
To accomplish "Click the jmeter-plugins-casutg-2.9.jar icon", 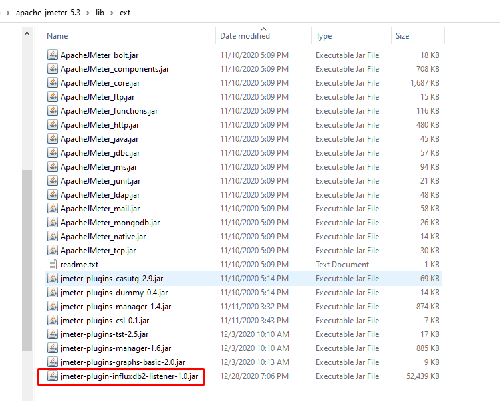I will click(x=53, y=279).
